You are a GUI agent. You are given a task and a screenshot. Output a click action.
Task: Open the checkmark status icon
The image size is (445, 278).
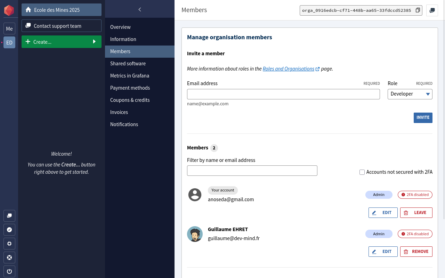click(x=9, y=230)
